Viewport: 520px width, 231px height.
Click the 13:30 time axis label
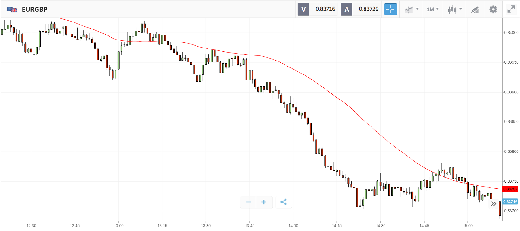tap(206, 226)
